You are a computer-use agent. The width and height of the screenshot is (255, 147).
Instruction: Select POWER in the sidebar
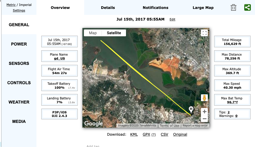click(19, 44)
